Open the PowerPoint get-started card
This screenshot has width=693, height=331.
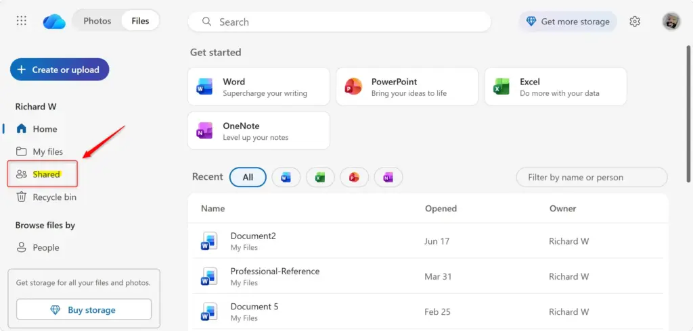click(407, 86)
